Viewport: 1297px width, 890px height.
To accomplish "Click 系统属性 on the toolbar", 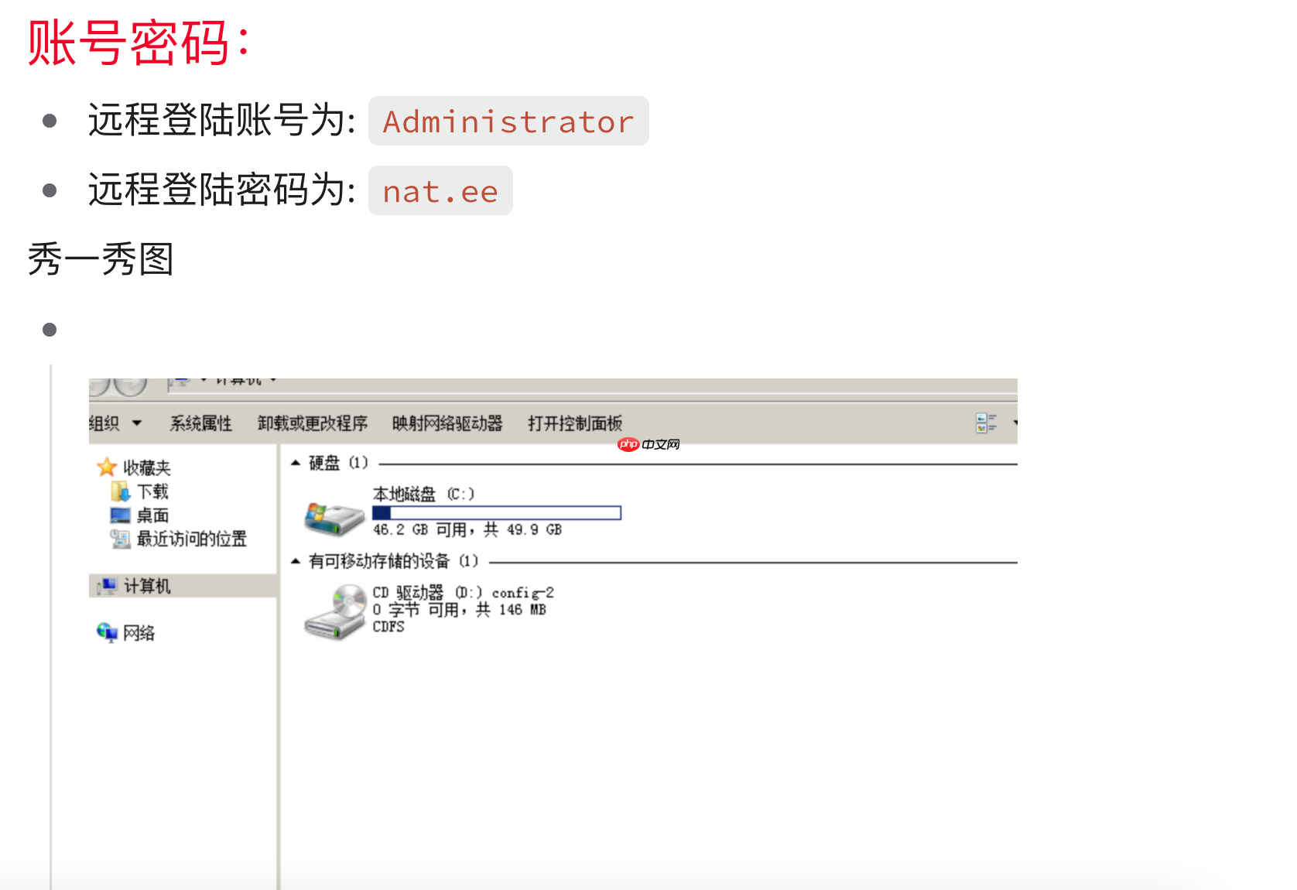I will 200,423.
